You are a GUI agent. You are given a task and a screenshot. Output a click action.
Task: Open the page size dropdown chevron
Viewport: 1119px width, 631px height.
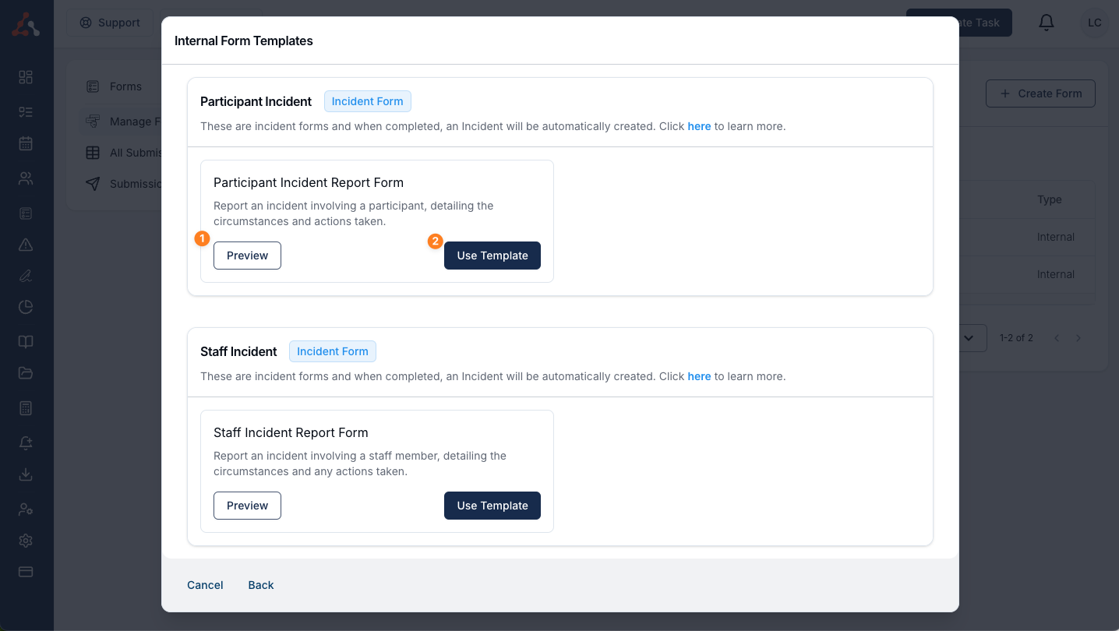tap(969, 338)
